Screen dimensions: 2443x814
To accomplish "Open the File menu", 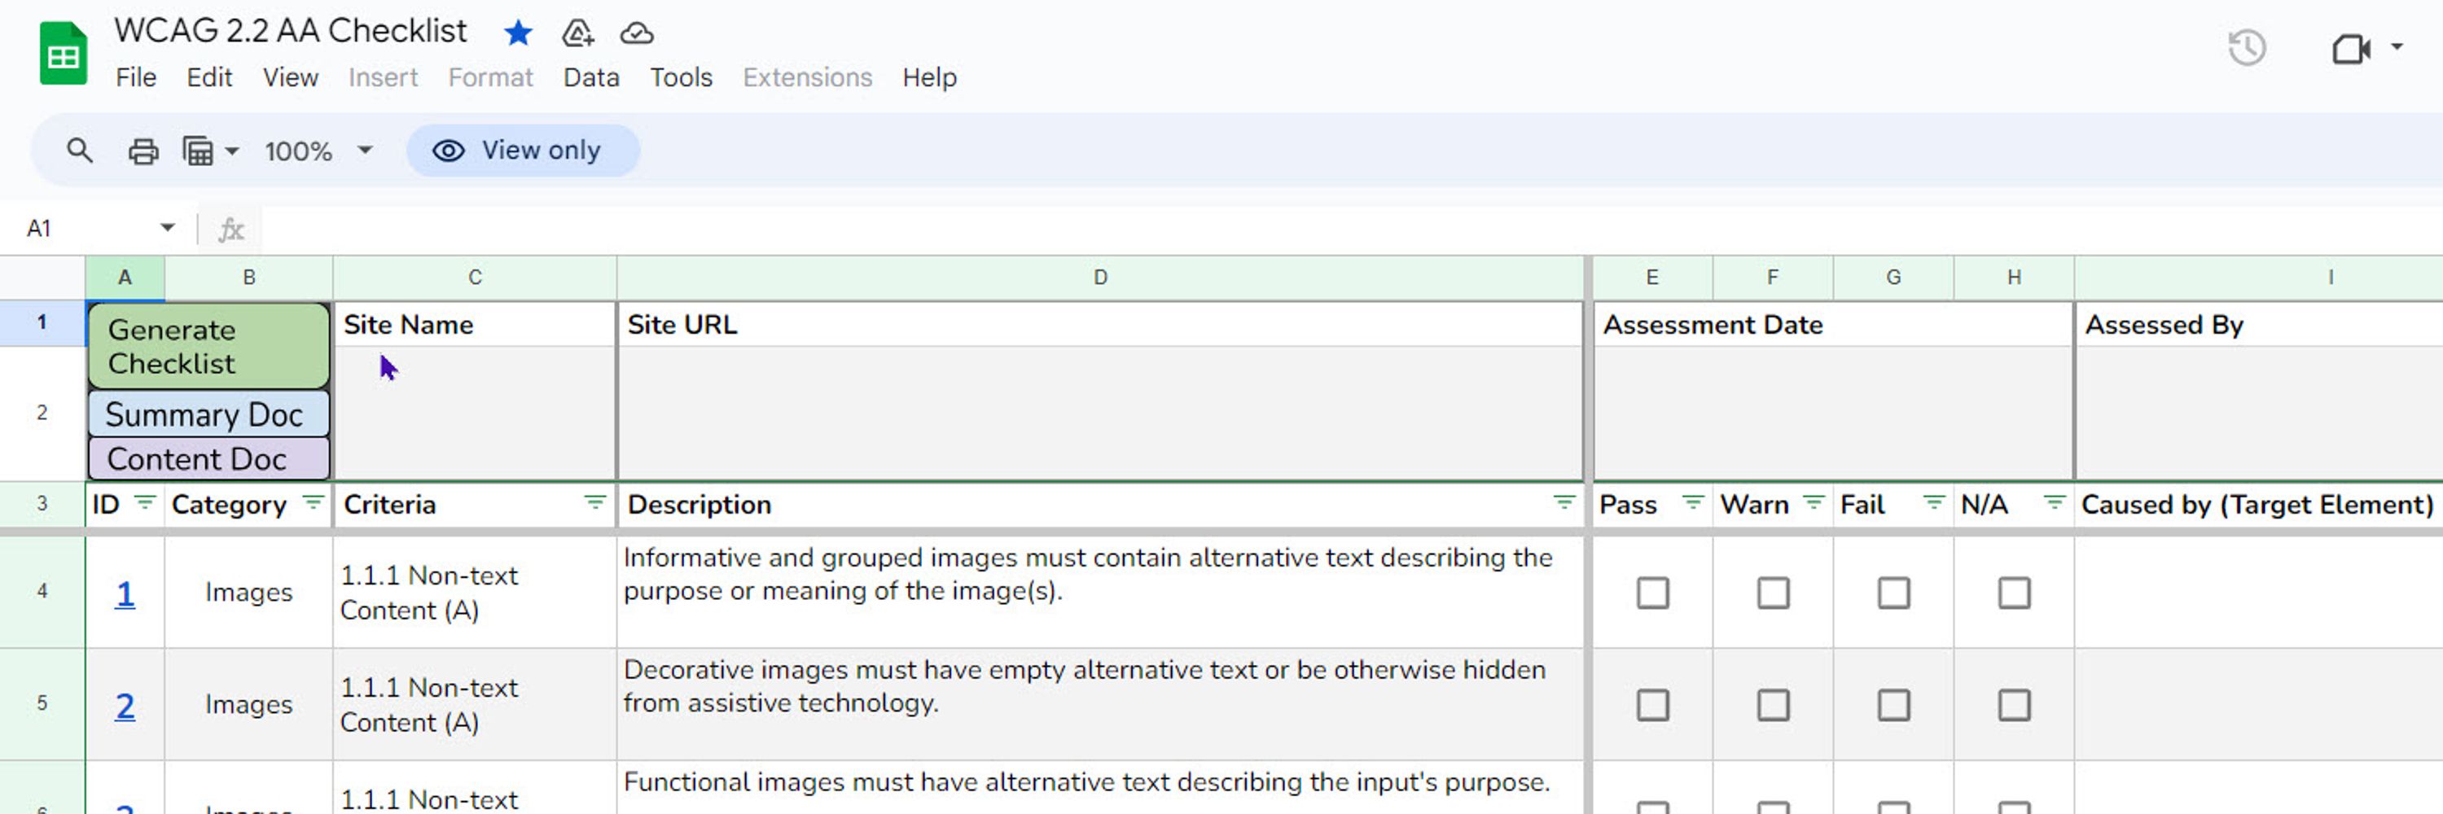I will tap(136, 77).
